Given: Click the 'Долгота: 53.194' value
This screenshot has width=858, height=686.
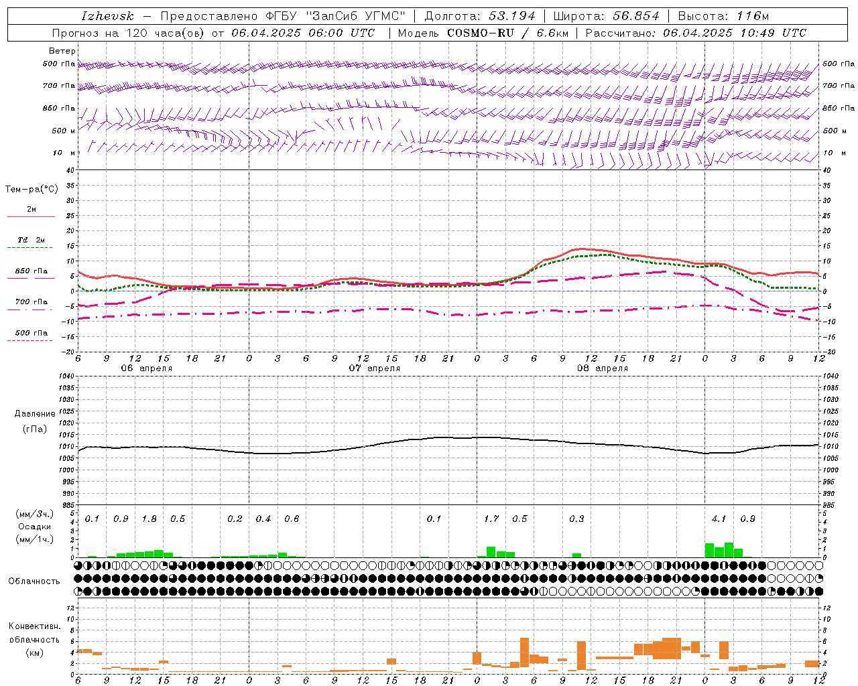Looking at the screenshot, I should 480,16.
